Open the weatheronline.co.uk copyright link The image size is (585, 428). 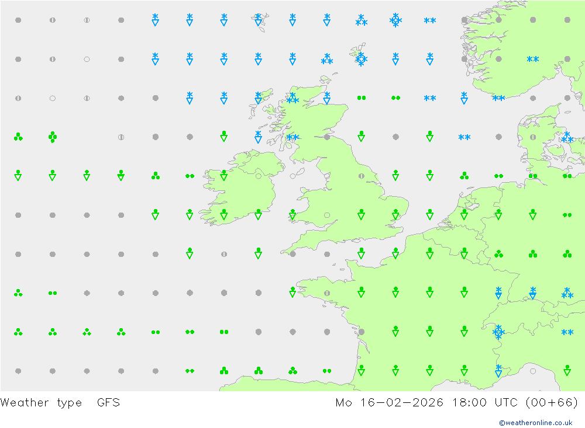[x=536, y=422]
